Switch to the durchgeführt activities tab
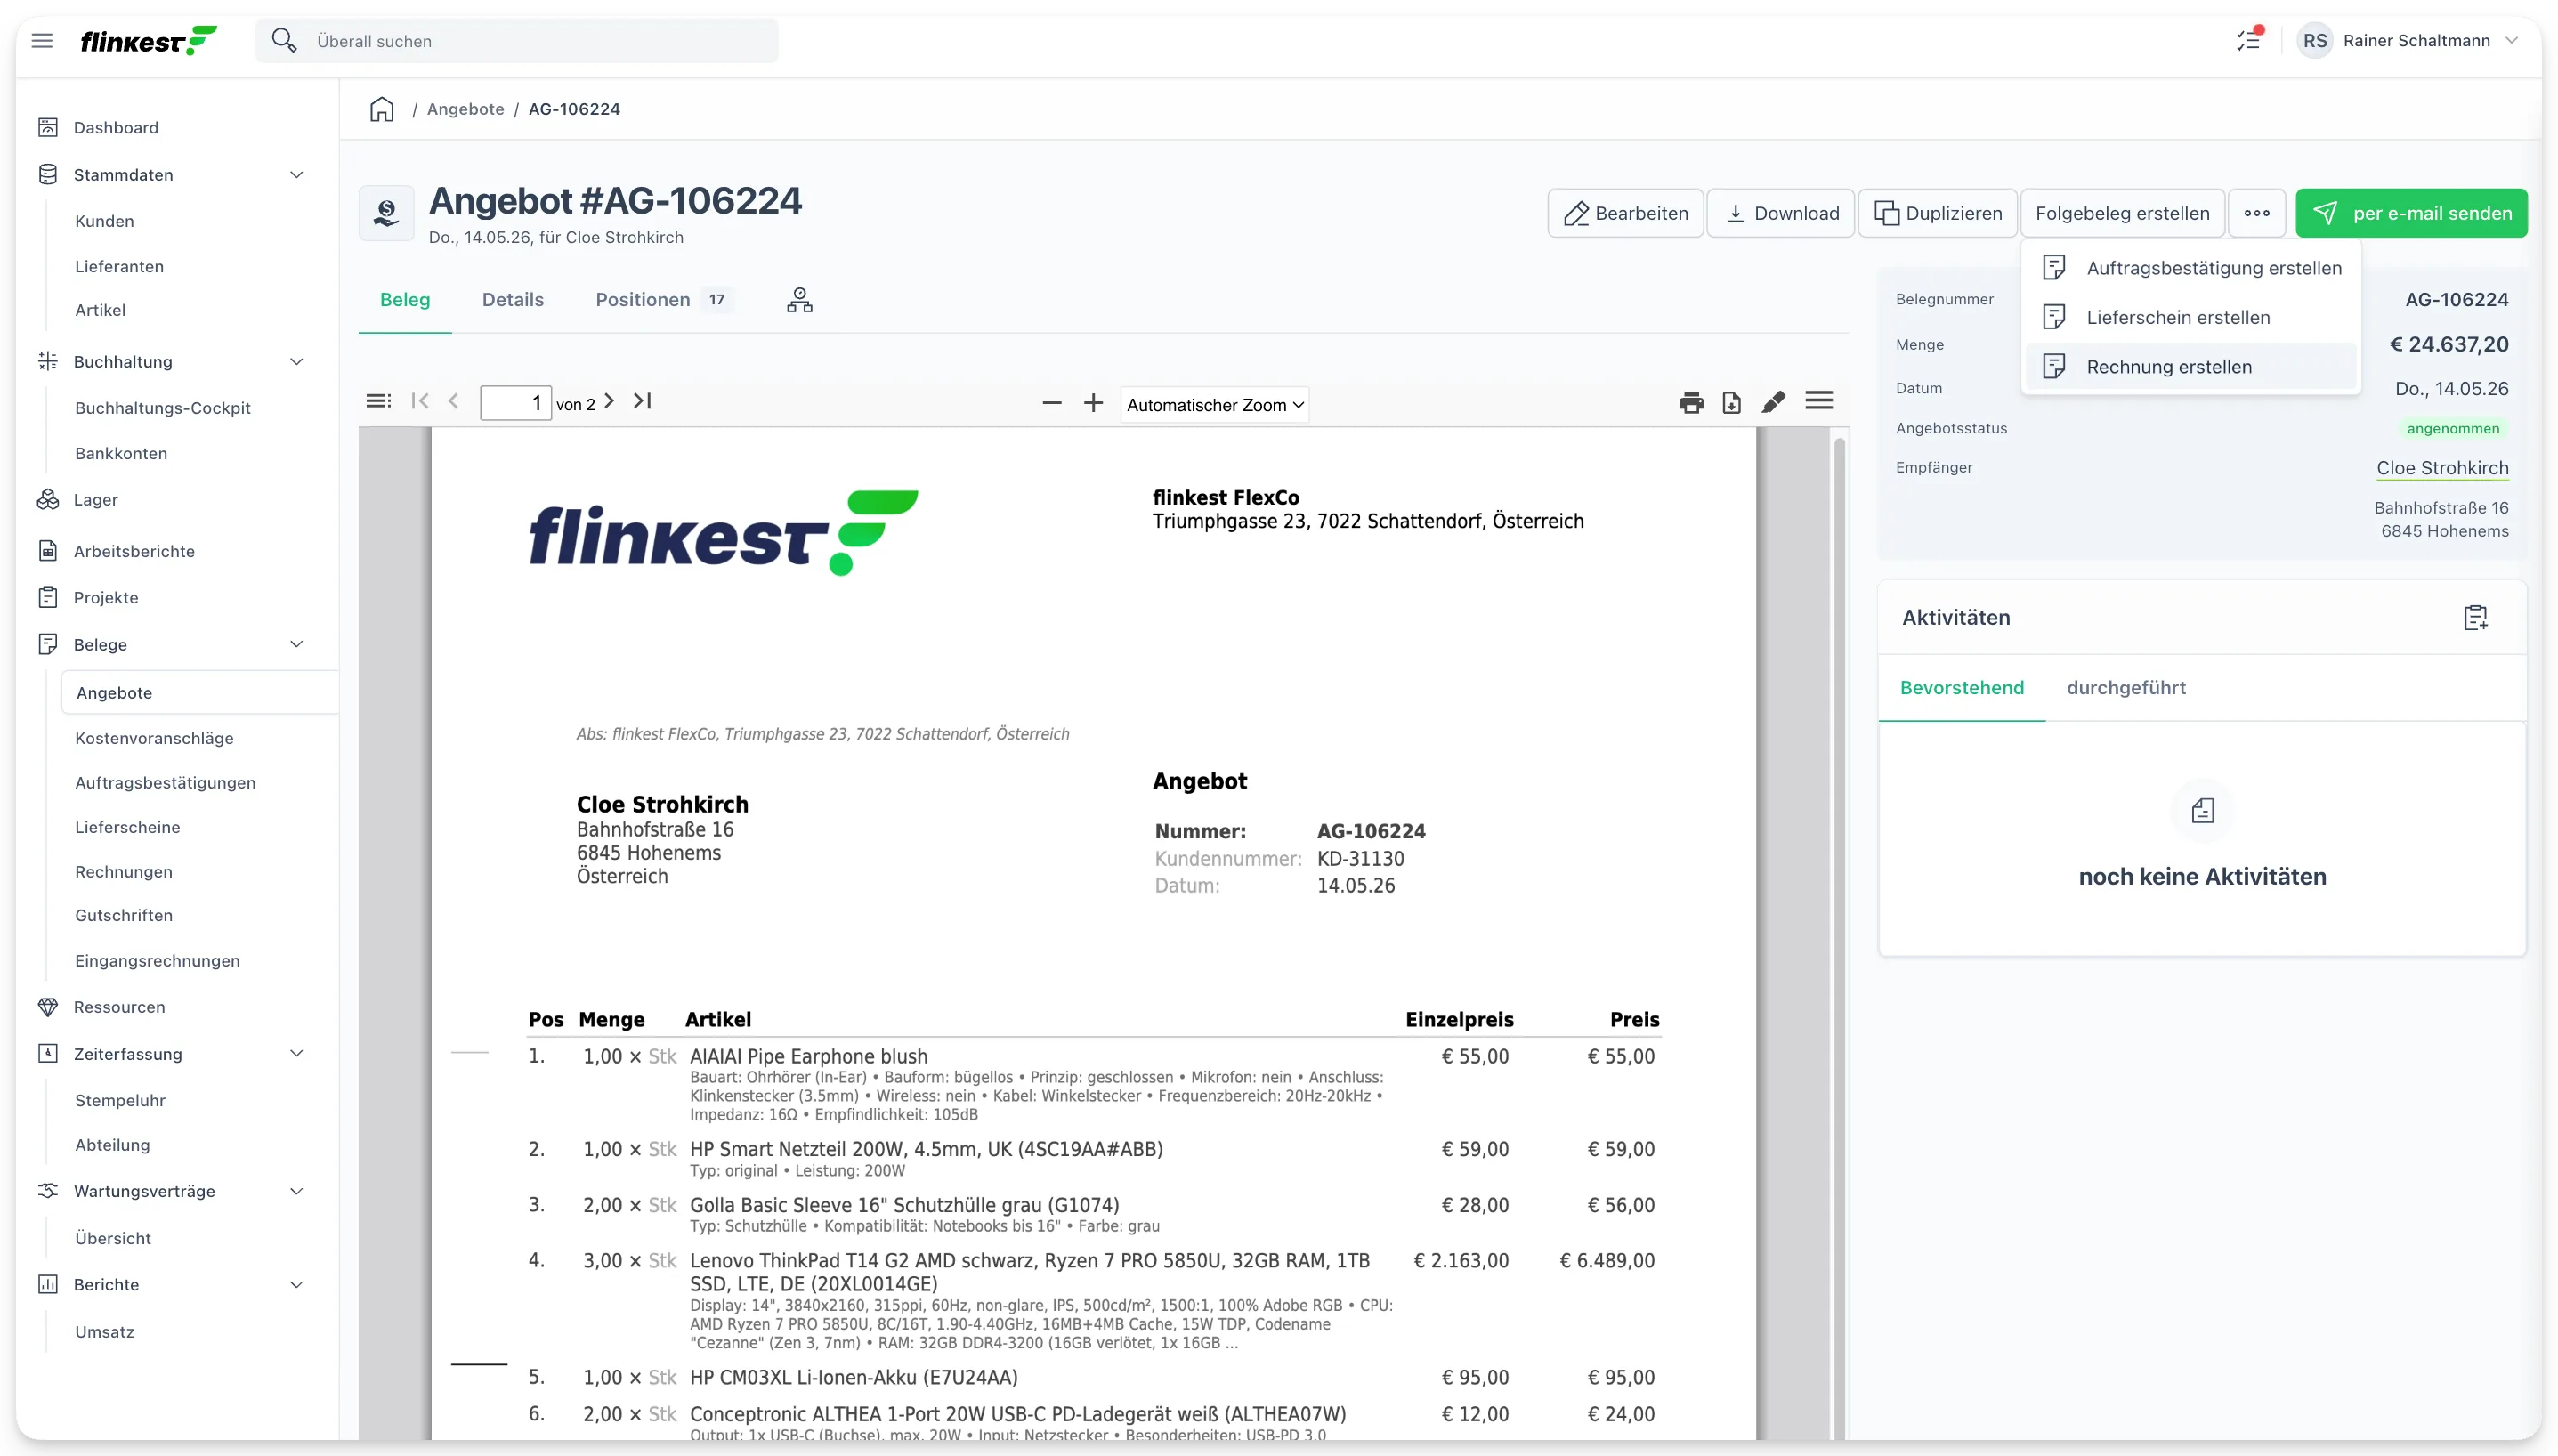The height and width of the screenshot is (1456, 2558). click(2126, 688)
